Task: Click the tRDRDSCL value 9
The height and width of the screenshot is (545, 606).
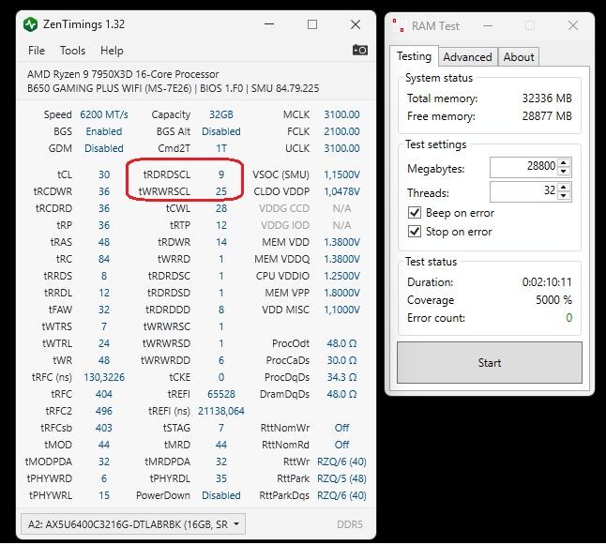Action: click(221, 174)
